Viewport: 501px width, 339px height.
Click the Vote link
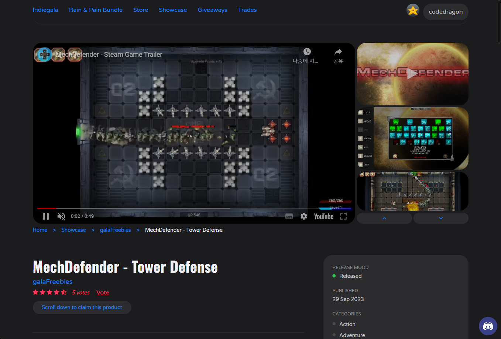pyautogui.click(x=103, y=293)
